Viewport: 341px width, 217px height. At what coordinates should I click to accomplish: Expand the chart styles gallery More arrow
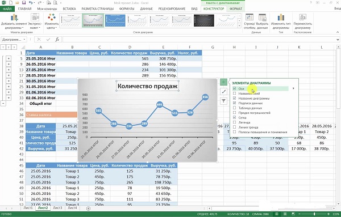pyautogui.click(x=239, y=26)
